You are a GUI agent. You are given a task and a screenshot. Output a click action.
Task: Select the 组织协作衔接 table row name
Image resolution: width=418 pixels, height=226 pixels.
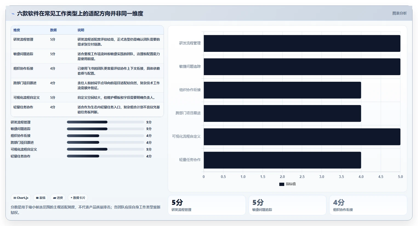coord(23,69)
